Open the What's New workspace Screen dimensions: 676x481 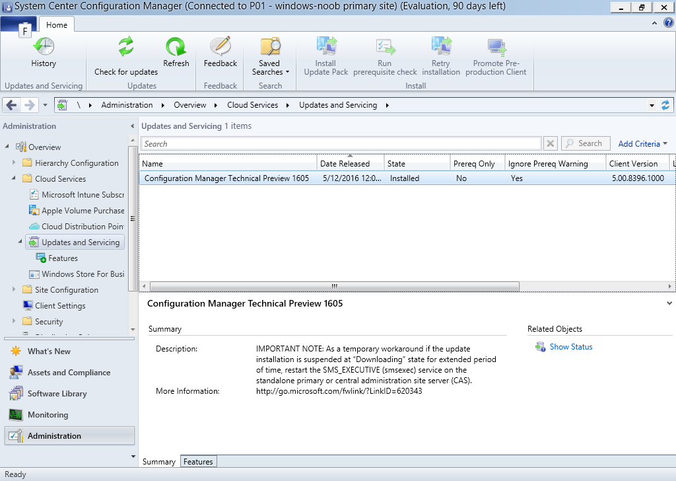69,351
